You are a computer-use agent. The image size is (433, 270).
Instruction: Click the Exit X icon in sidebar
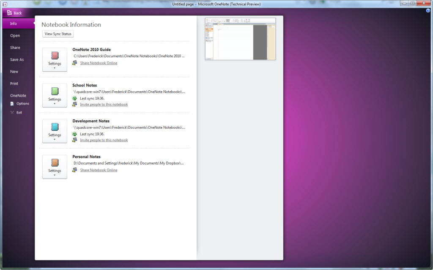coord(12,112)
